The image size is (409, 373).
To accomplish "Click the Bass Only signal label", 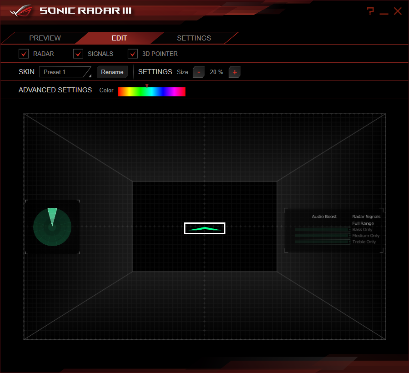I will click(x=362, y=229).
